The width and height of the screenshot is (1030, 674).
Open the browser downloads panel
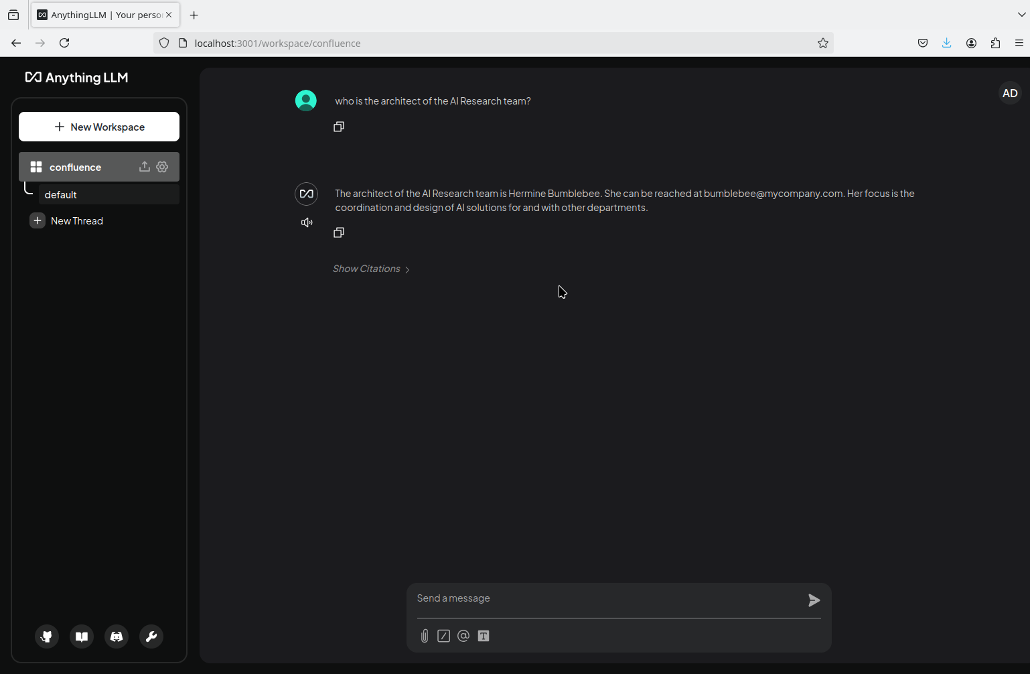946,43
